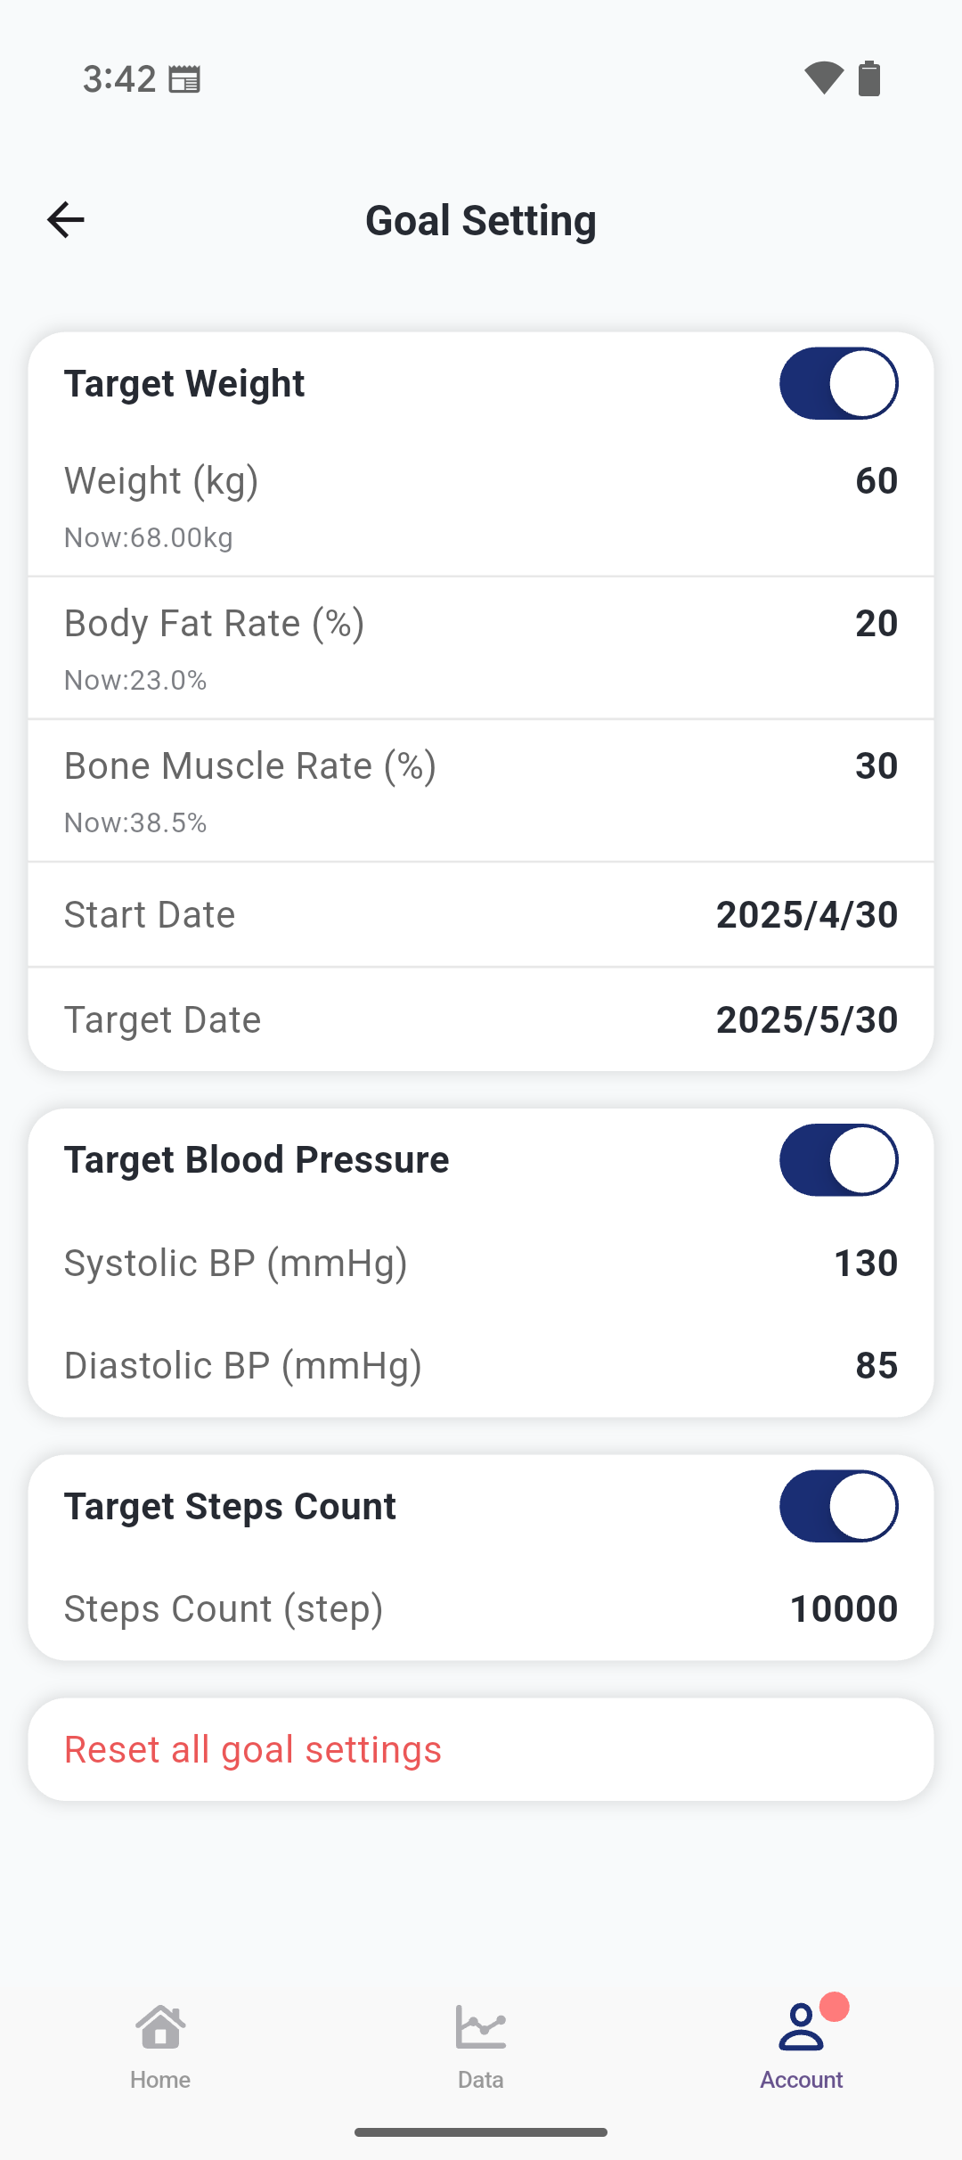Edit Weight (kg) target value 60
The image size is (962, 2160).
(x=876, y=481)
